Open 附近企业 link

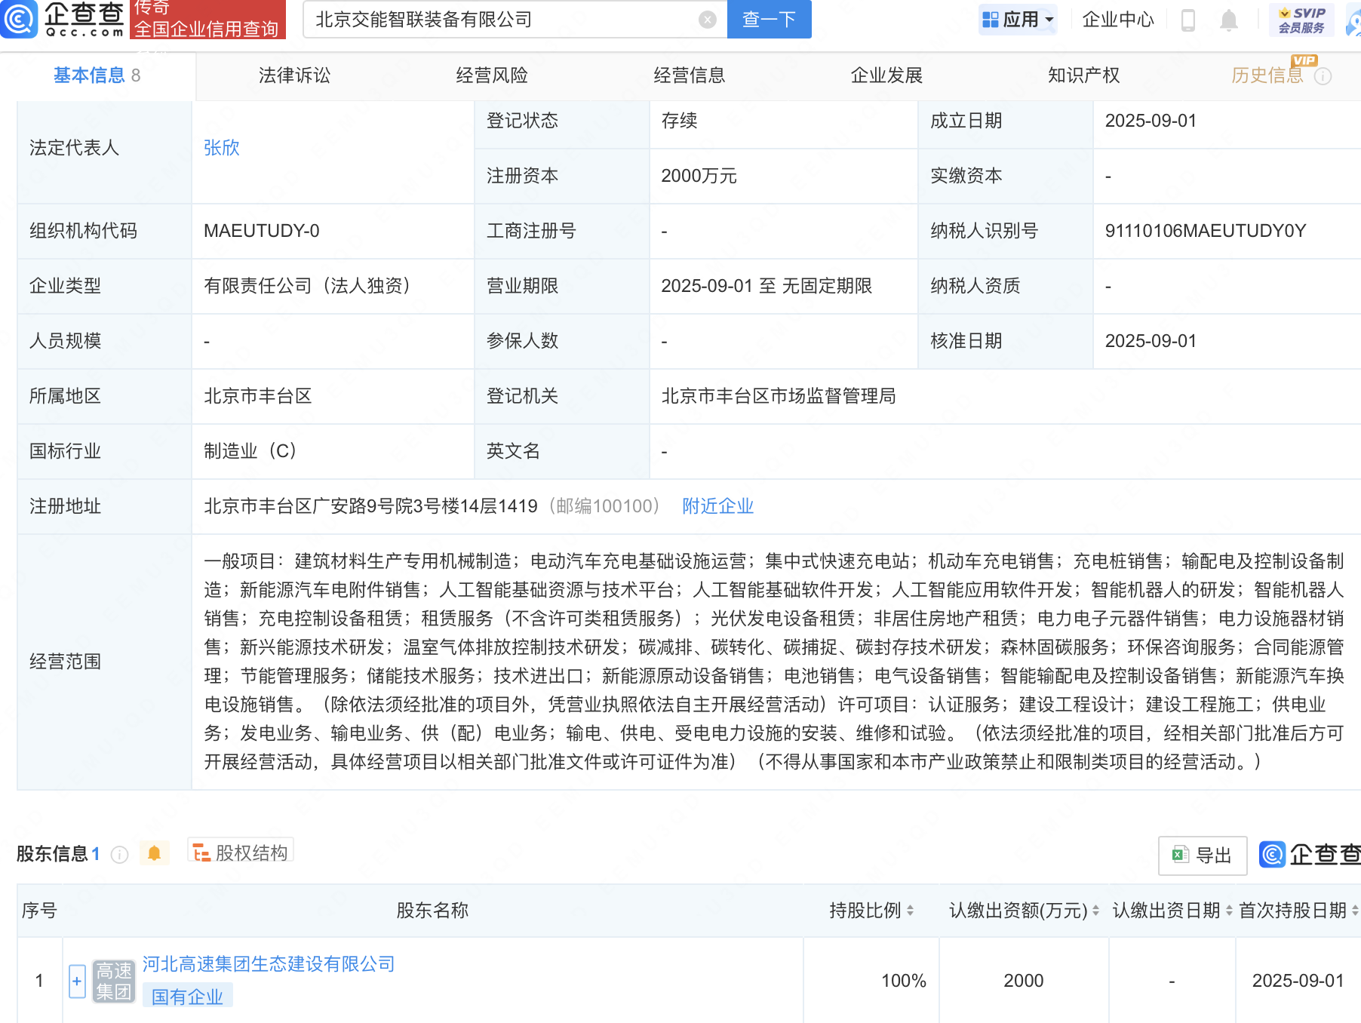point(717,506)
